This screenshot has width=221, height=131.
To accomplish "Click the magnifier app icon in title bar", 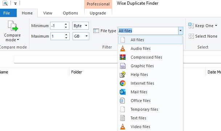I will coord(5,3).
